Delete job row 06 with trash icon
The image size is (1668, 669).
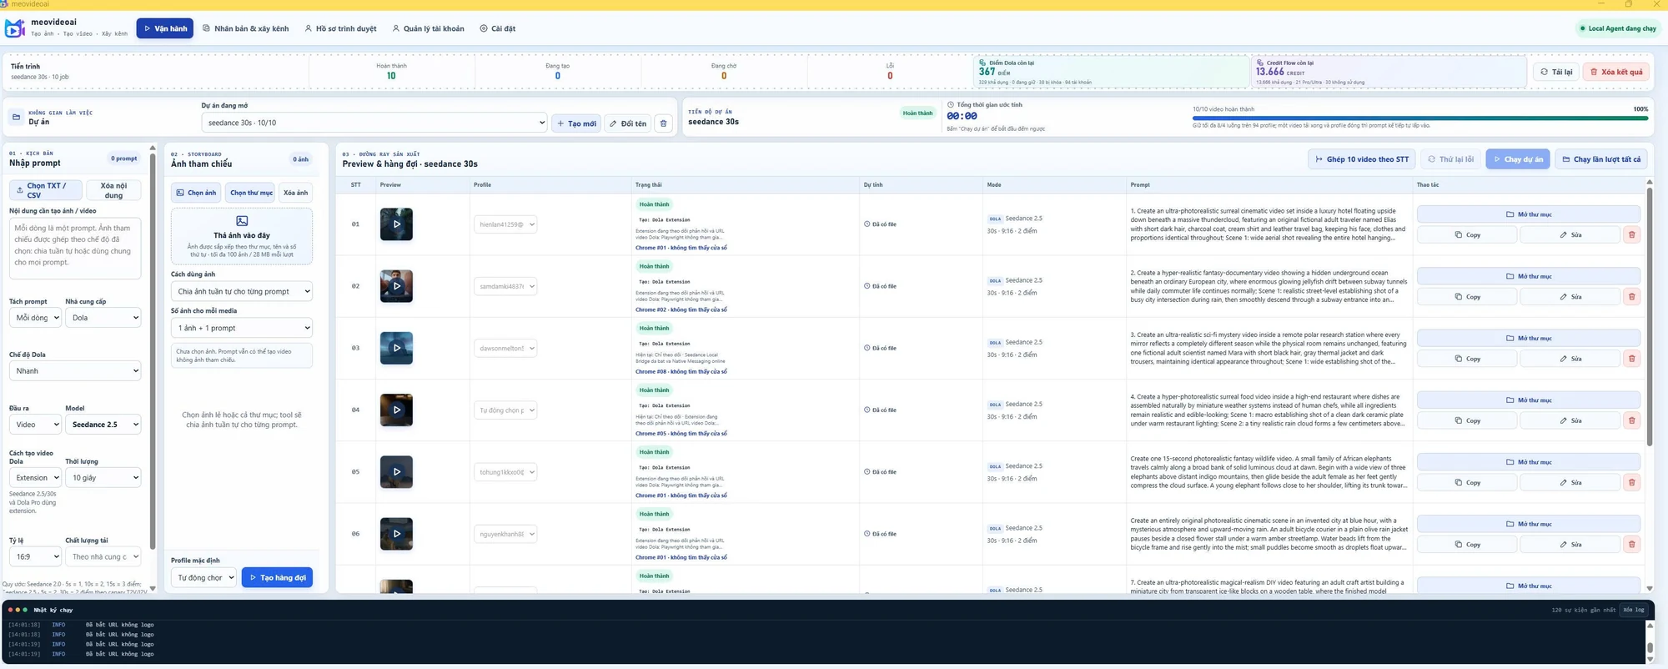coord(1631,545)
